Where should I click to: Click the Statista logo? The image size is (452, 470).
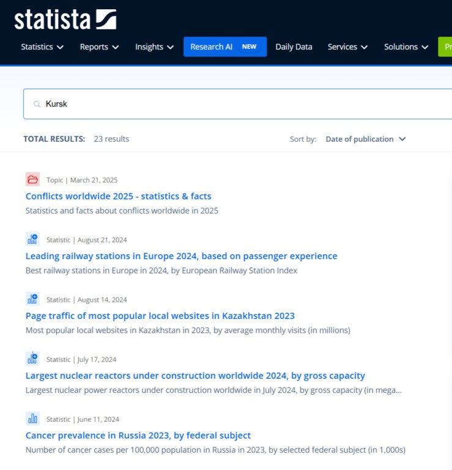pos(65,19)
